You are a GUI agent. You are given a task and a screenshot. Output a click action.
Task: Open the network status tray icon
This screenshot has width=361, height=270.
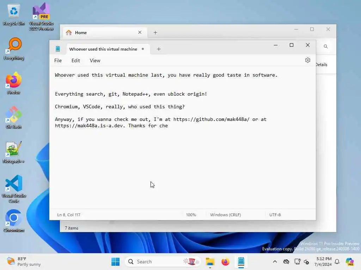(x=286, y=262)
